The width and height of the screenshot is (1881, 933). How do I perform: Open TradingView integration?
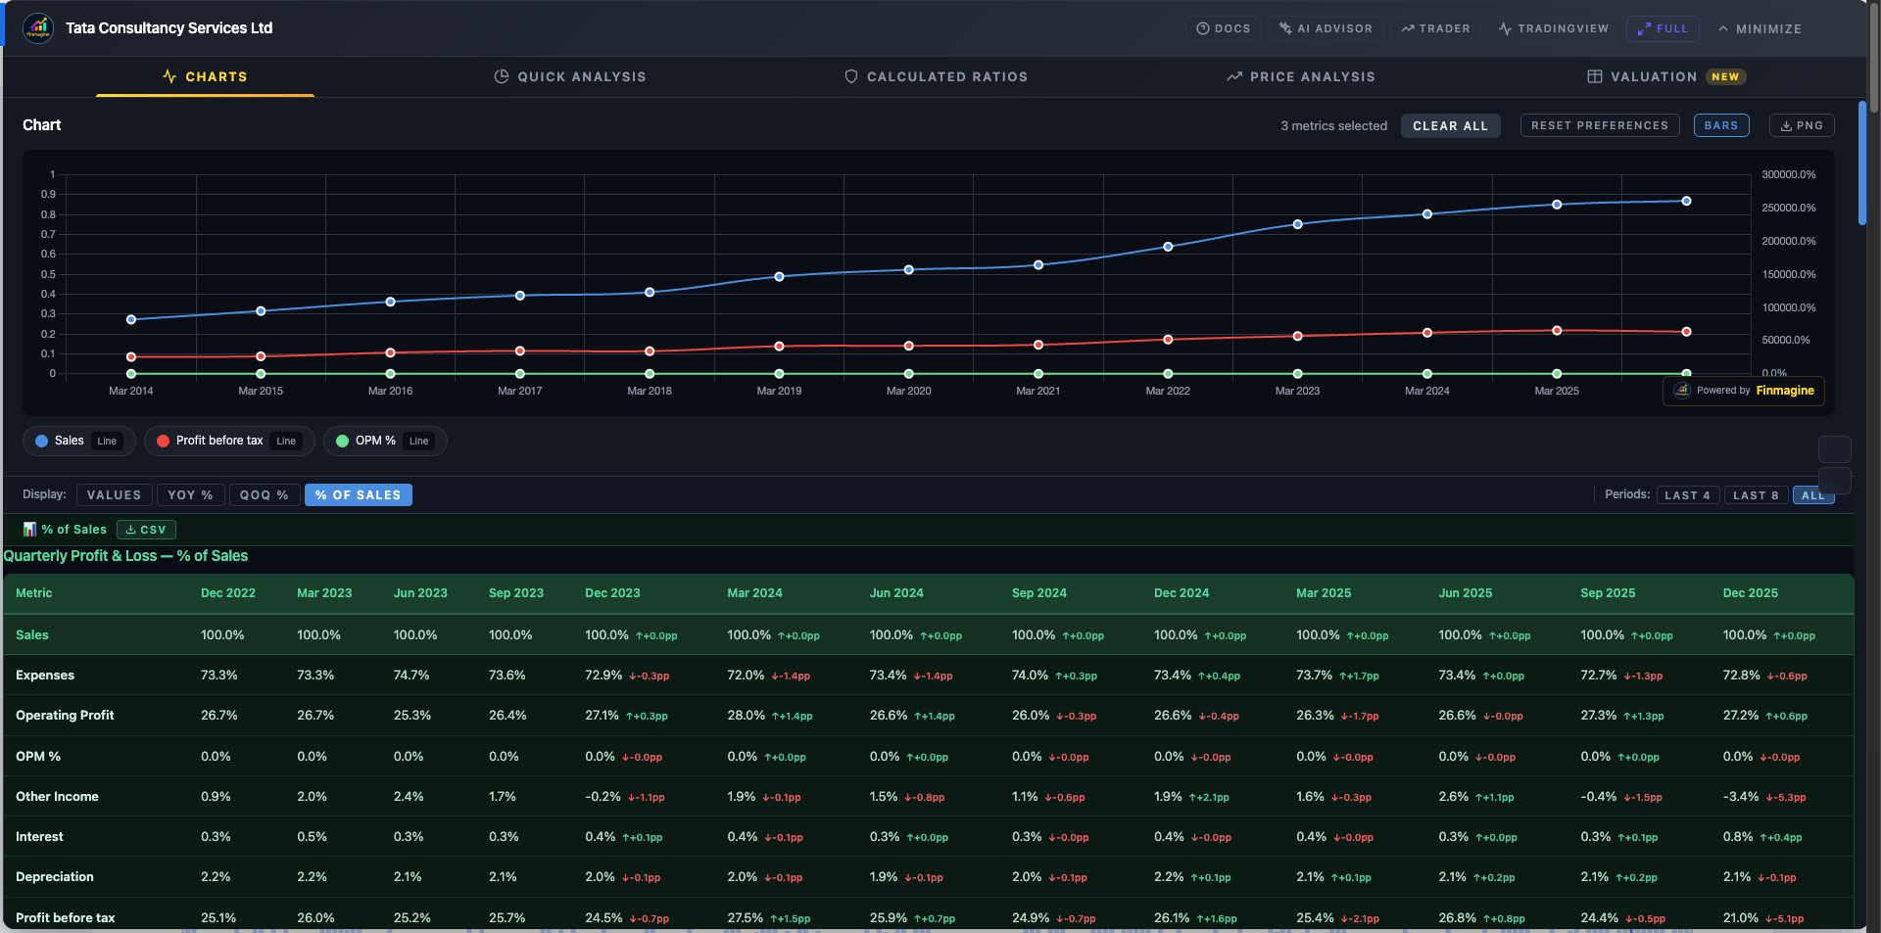[x=1554, y=28]
